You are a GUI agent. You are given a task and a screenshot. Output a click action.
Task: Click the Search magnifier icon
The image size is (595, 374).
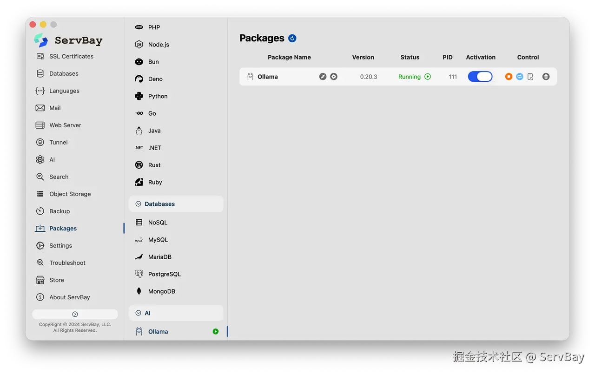click(40, 177)
